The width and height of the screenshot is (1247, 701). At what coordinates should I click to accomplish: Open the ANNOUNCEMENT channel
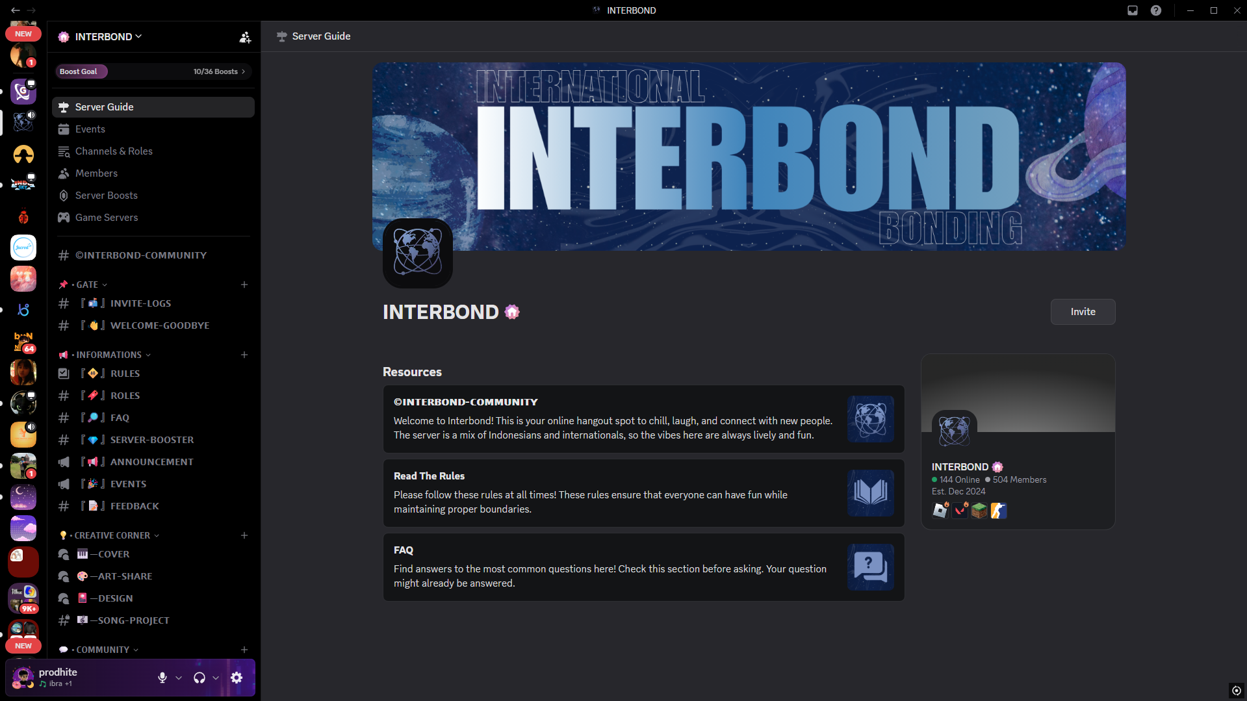[153, 462]
